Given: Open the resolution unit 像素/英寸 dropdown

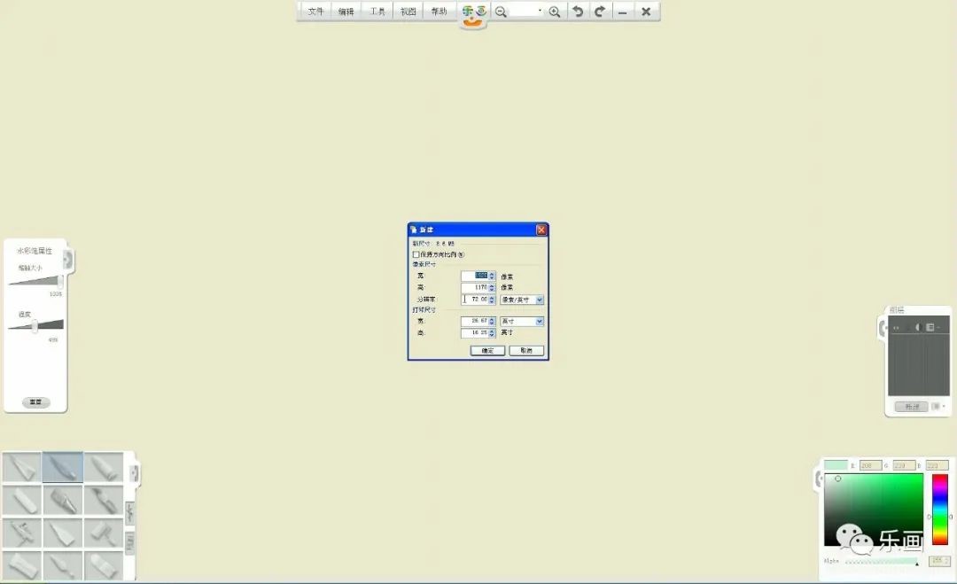Looking at the screenshot, I should click(522, 300).
